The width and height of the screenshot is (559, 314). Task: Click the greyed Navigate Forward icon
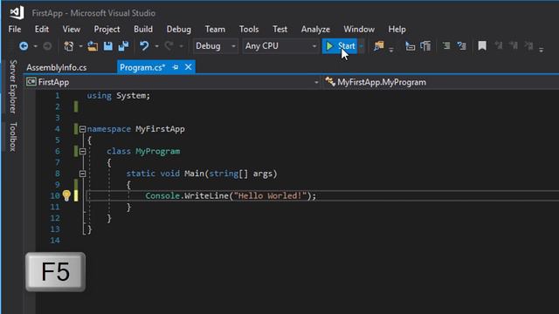tap(47, 46)
